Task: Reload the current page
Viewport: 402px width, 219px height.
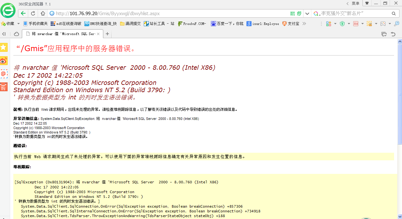Action: [x=33, y=14]
